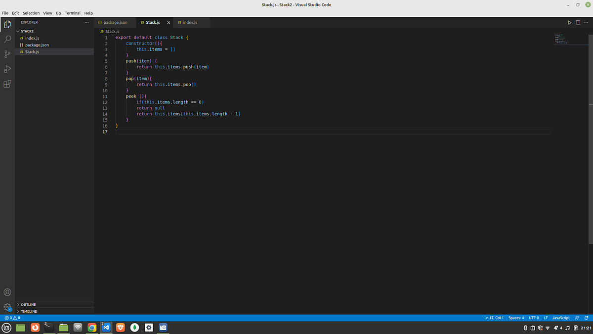Open the Run and Debug view
Image resolution: width=593 pixels, height=334 pixels.
[7, 69]
